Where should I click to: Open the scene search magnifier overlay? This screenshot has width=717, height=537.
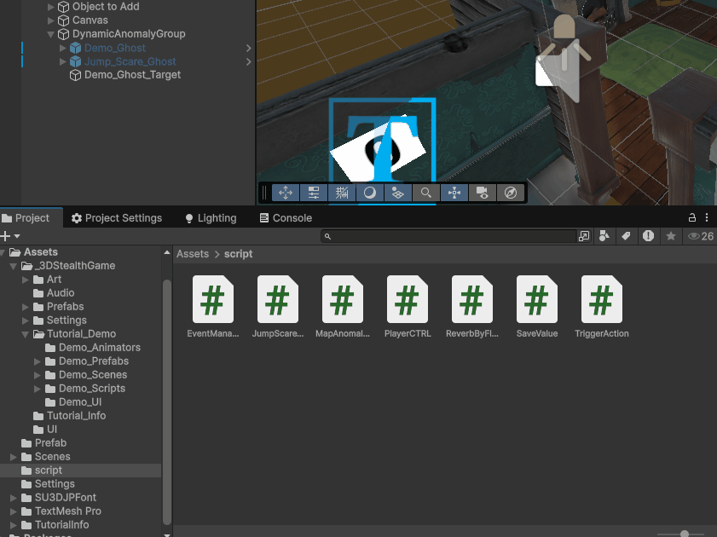pos(425,193)
